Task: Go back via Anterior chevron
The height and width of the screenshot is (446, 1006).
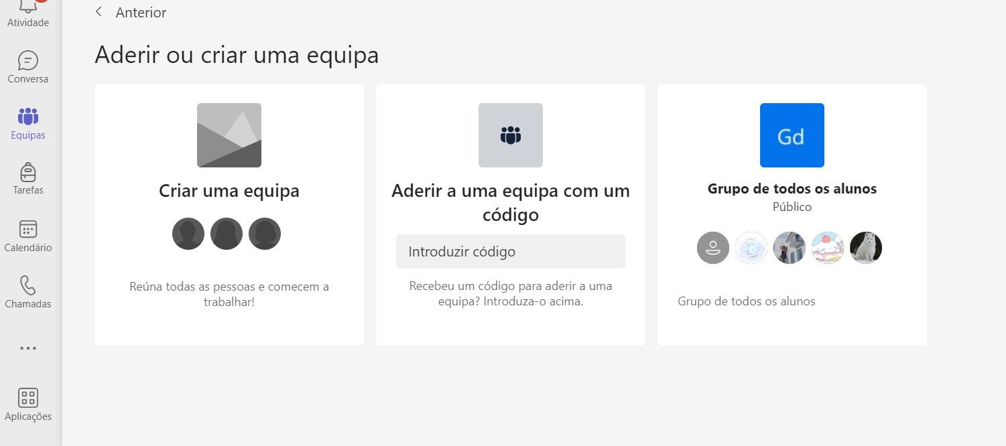Action: pyautogui.click(x=99, y=12)
